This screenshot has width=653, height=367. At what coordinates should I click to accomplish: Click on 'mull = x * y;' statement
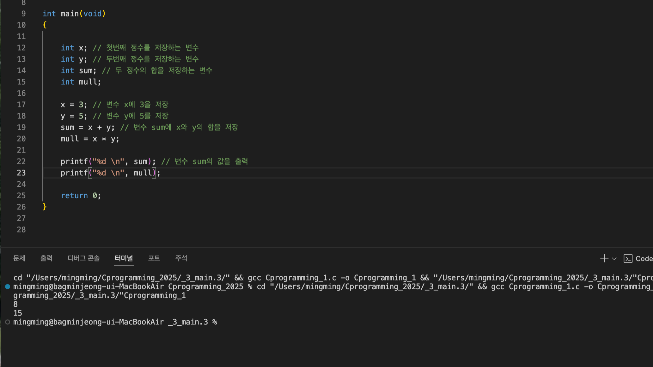90,139
